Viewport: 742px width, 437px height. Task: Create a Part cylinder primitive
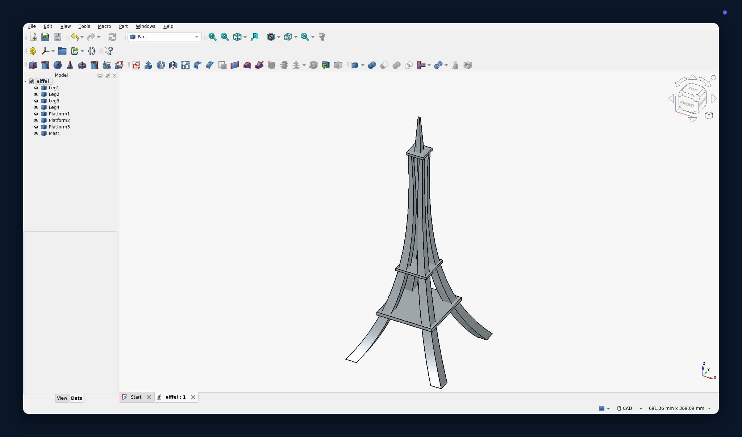tap(45, 65)
